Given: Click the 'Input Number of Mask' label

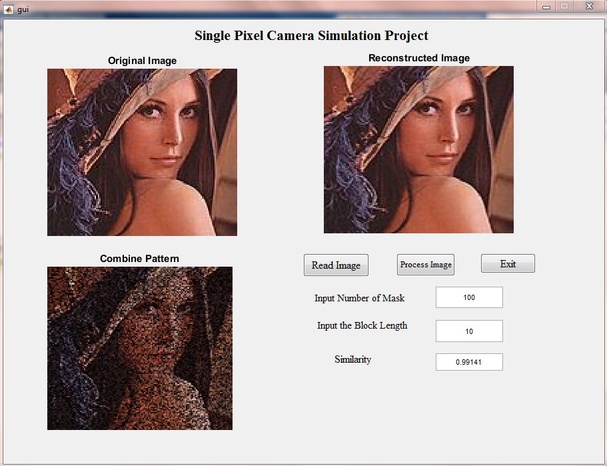Looking at the screenshot, I should coord(359,298).
